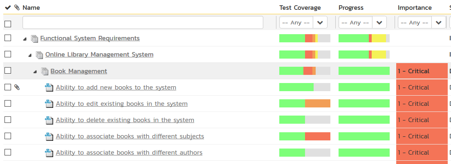Viewport: 451px width, 164px height.
Task: Click the requirement icon beside 'associate books with different authors'
Action: pos(49,153)
